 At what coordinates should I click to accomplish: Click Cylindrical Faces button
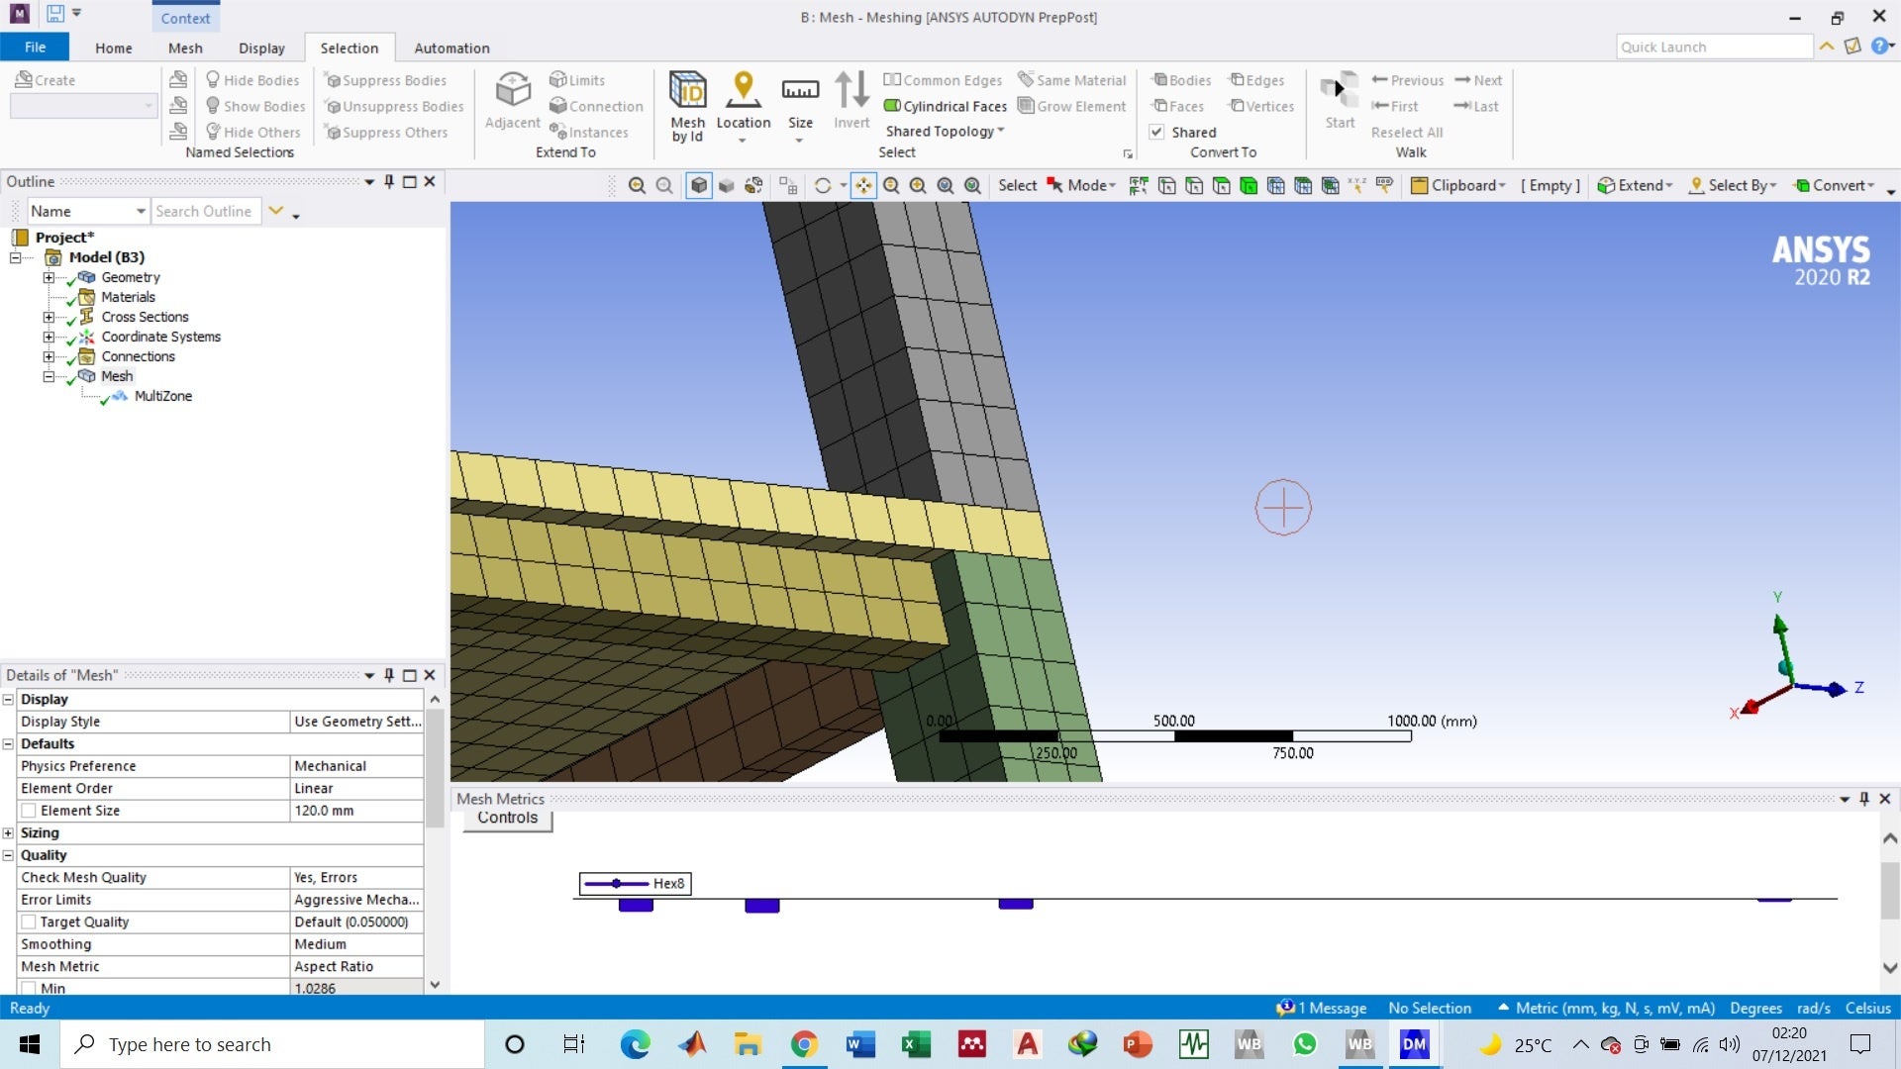(x=945, y=106)
